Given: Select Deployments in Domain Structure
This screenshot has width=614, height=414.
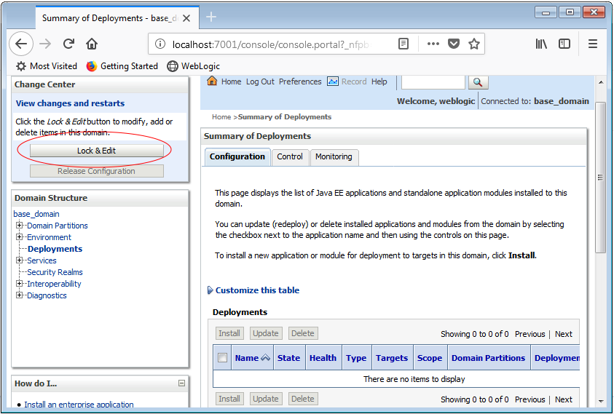Looking at the screenshot, I should tap(55, 249).
